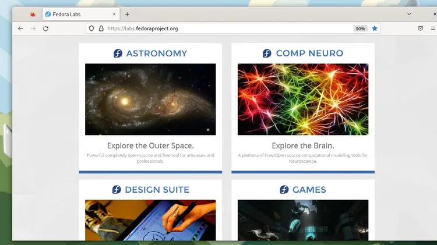This screenshot has width=437, height=245.
Task: Reload the Fedora Labs page
Action: coord(45,29)
